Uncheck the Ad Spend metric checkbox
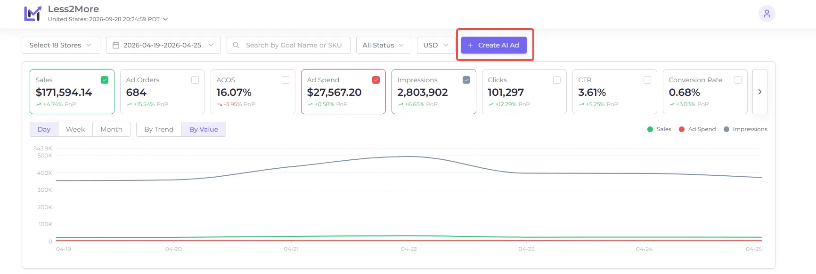This screenshot has width=816, height=274. 376,80
